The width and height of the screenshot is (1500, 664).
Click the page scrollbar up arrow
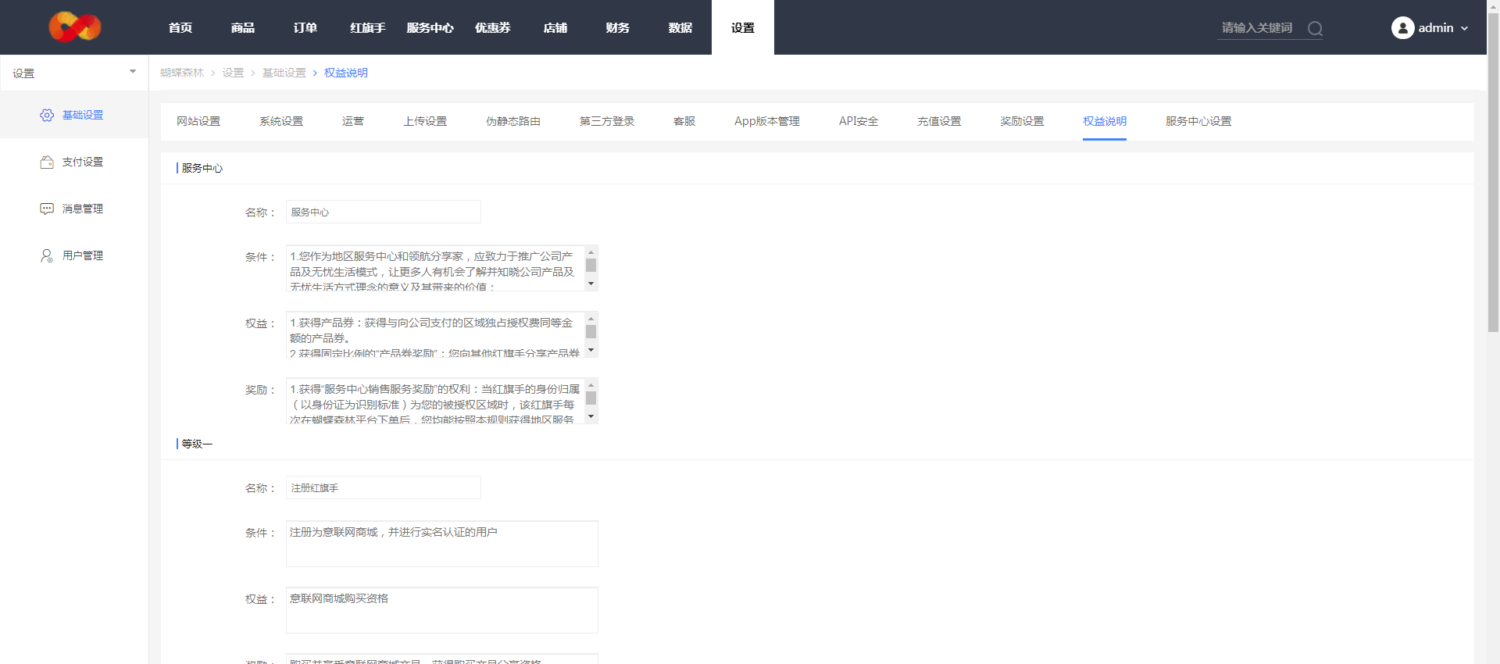pos(1493,6)
